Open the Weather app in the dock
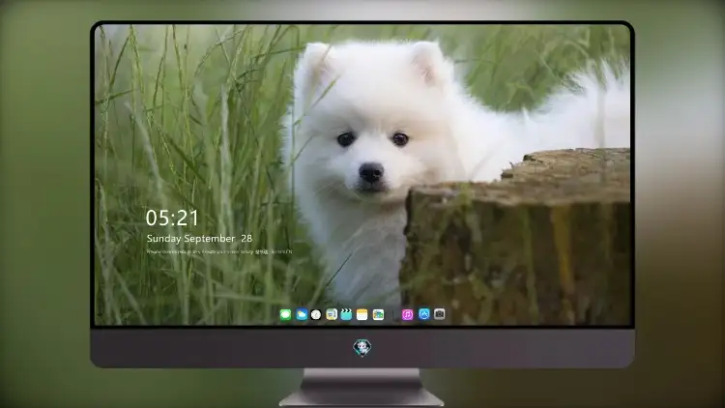This screenshot has height=408, width=725. coord(302,315)
